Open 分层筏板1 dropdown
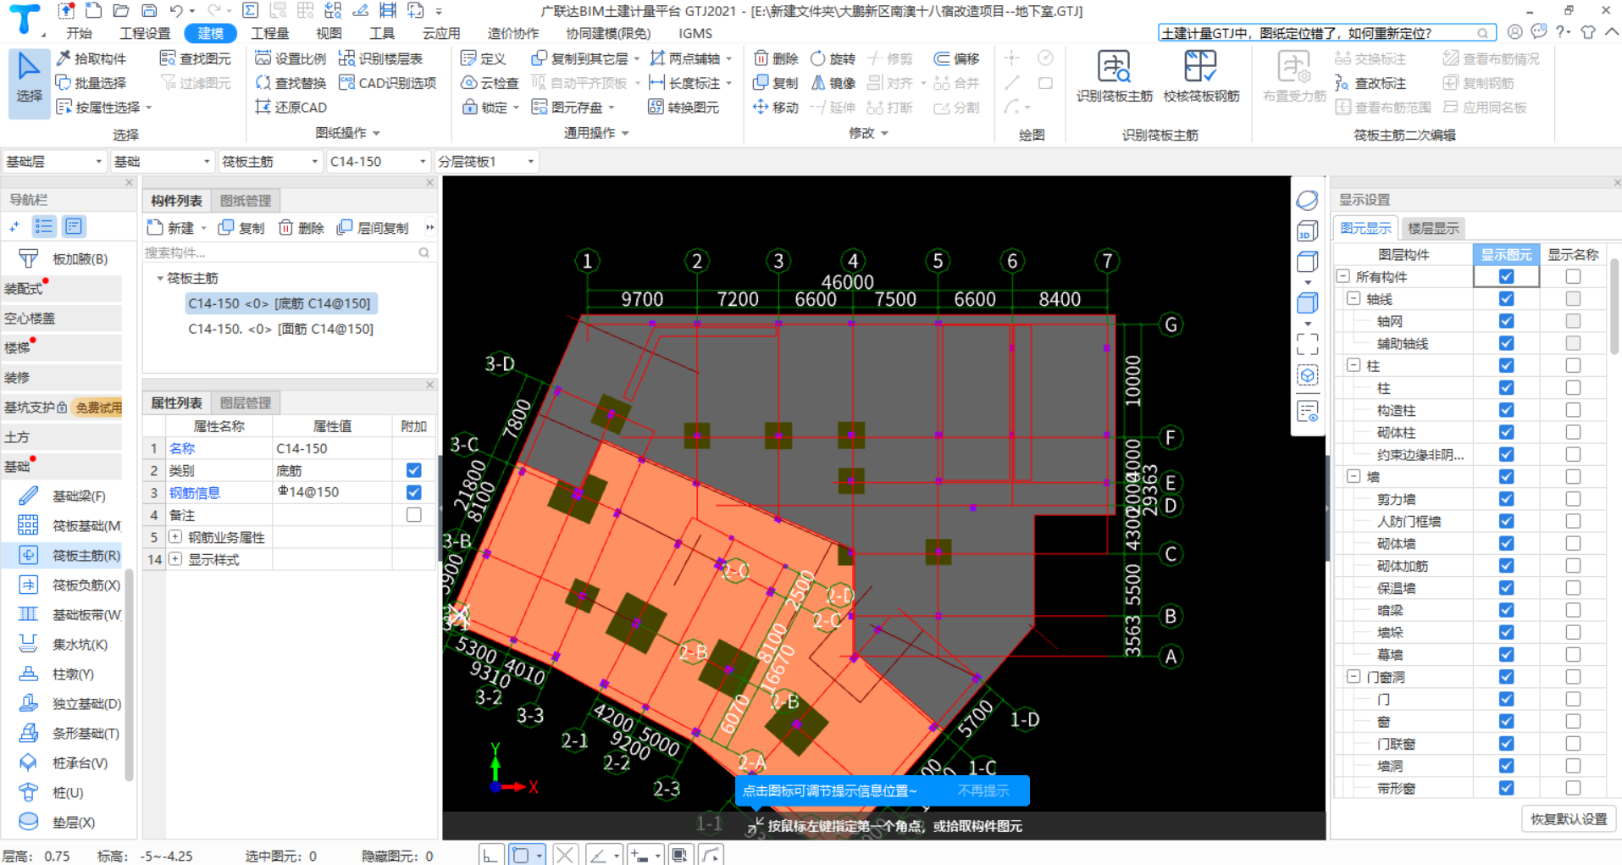1622x865 pixels. click(x=486, y=161)
